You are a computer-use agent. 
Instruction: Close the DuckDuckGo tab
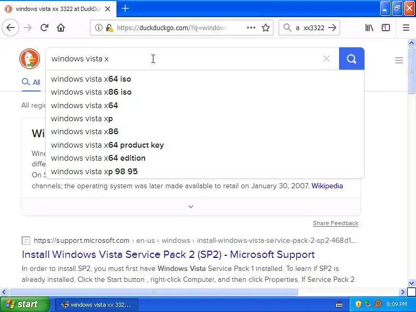click(108, 9)
